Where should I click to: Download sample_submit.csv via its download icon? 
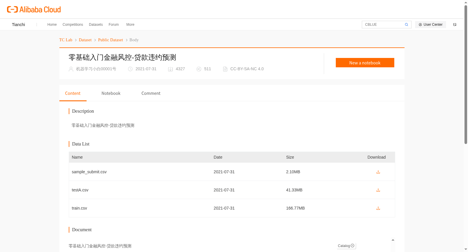tap(378, 172)
